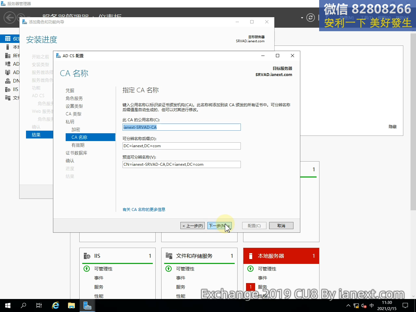Refresh the Server Manager dashboard

[311, 18]
